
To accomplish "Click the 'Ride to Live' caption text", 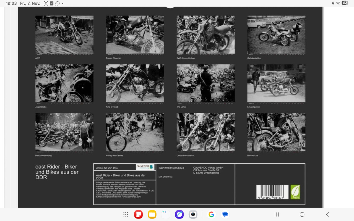I will [253, 156].
